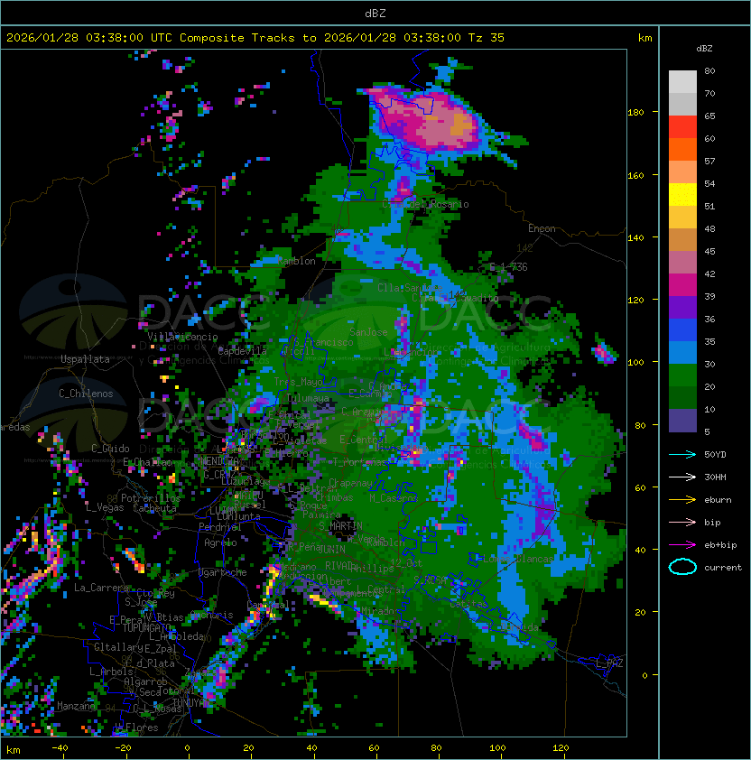This screenshot has width=751, height=760.
Task: Click the white 30HM arrow icon
Action: click(682, 477)
